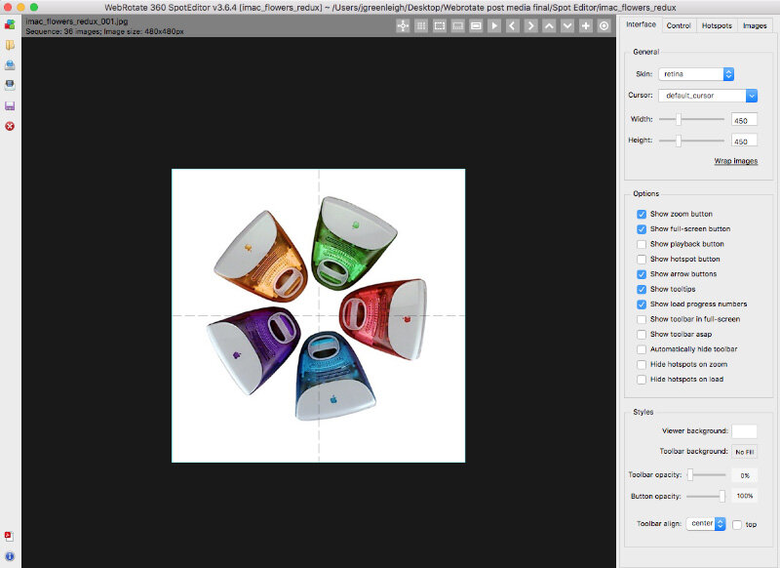Click the Wrap images link
The image size is (780, 568).
pos(736,161)
